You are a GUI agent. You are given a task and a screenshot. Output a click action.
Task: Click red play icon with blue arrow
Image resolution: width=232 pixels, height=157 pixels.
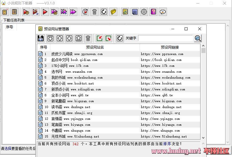[x=36, y=12]
